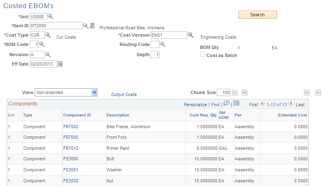Show next row arrow in Components grid
324x186 pixels.
[x=291, y=103]
